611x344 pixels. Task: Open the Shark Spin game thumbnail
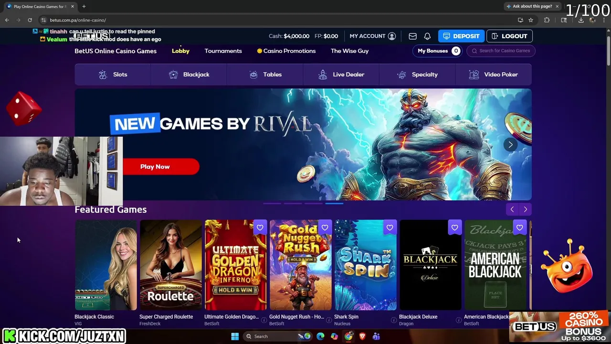click(x=365, y=265)
